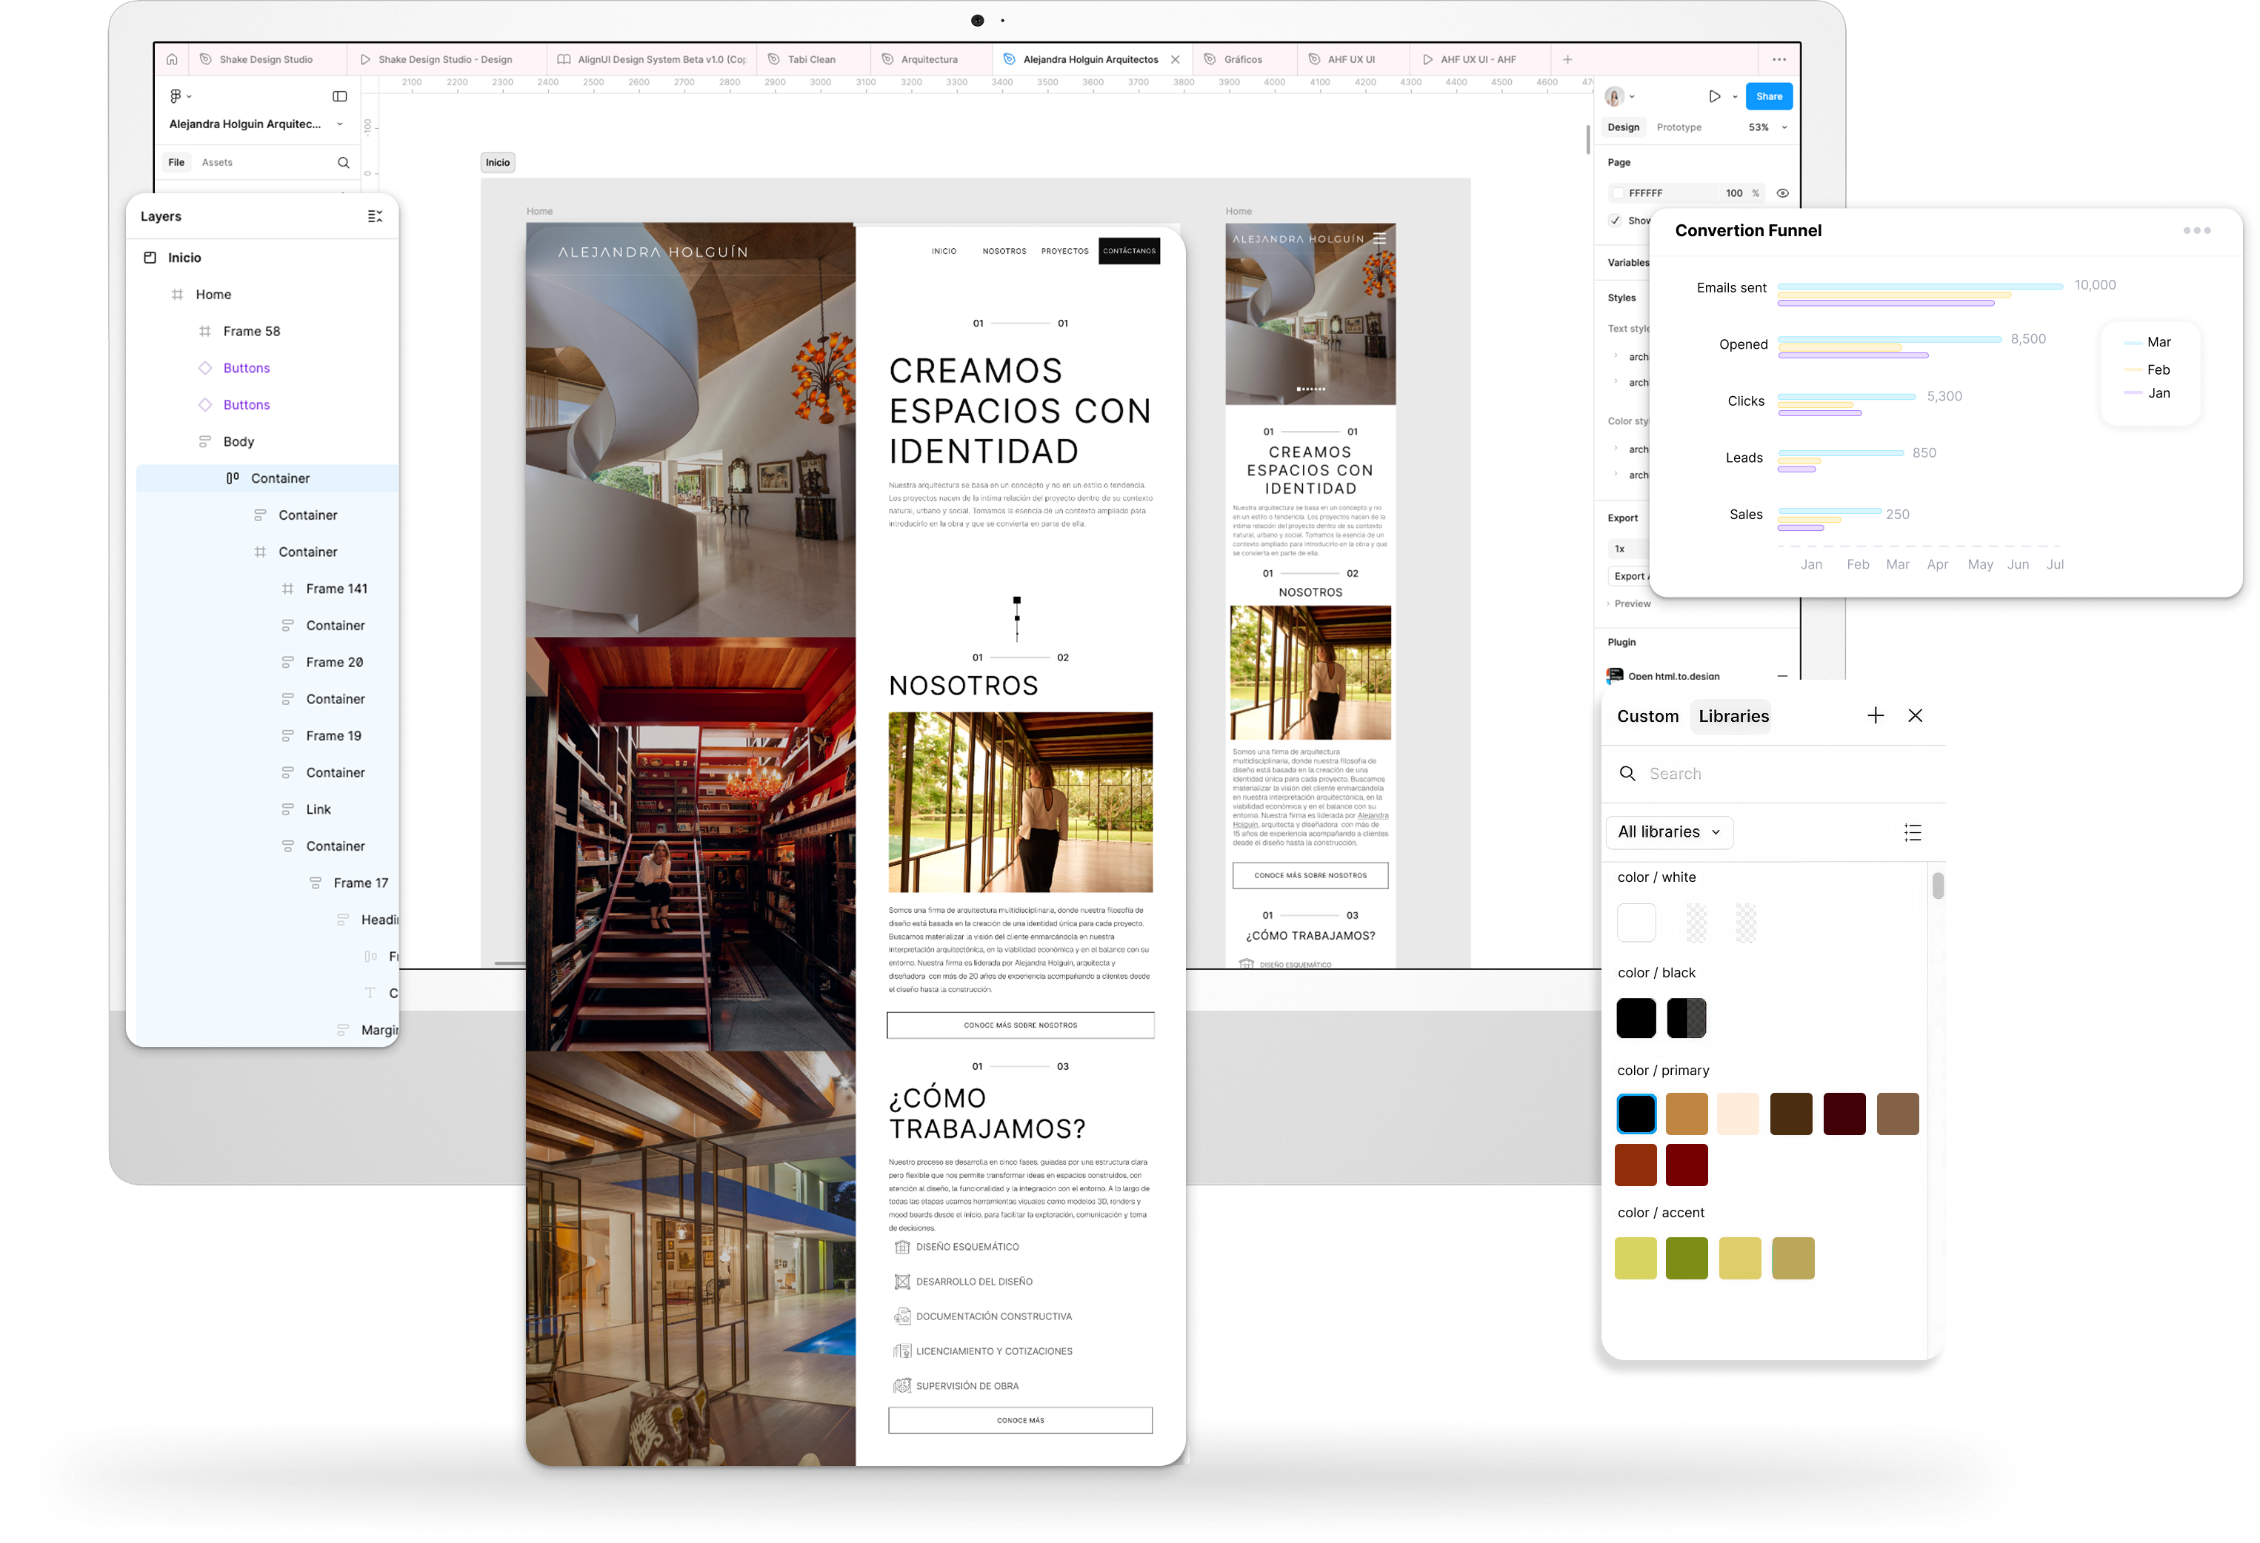Image resolution: width=2260 pixels, height=1543 pixels.
Task: Click the blue Share button
Action: click(1768, 96)
